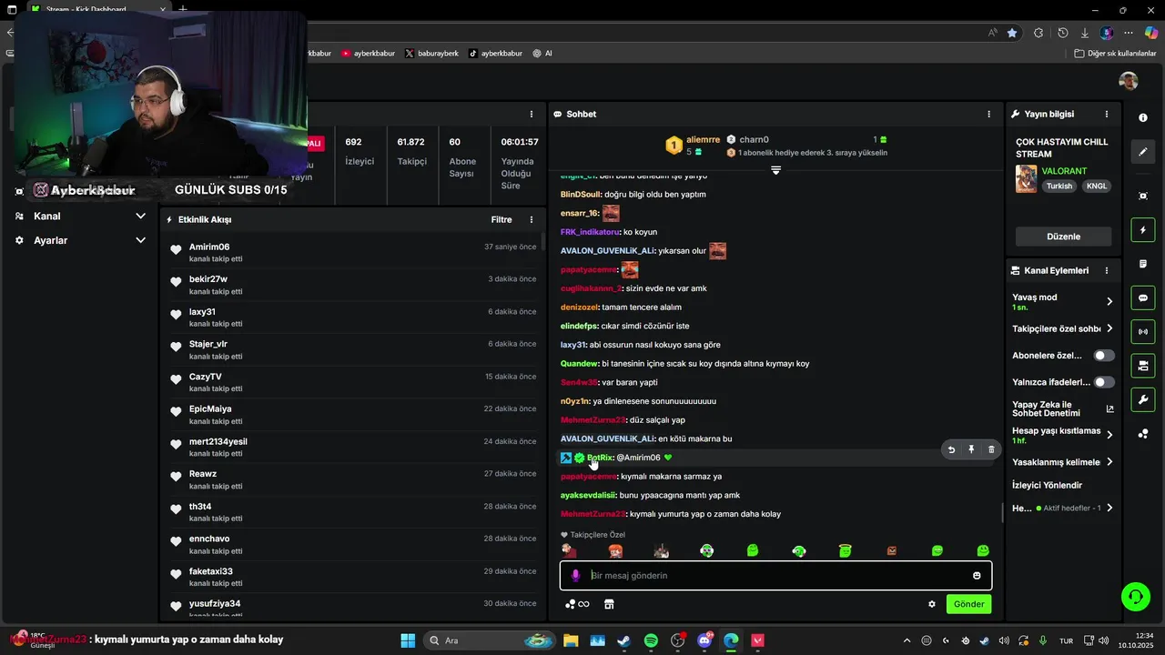Expand the Kanal sidebar menu
1165x655 pixels.
pyautogui.click(x=78, y=217)
